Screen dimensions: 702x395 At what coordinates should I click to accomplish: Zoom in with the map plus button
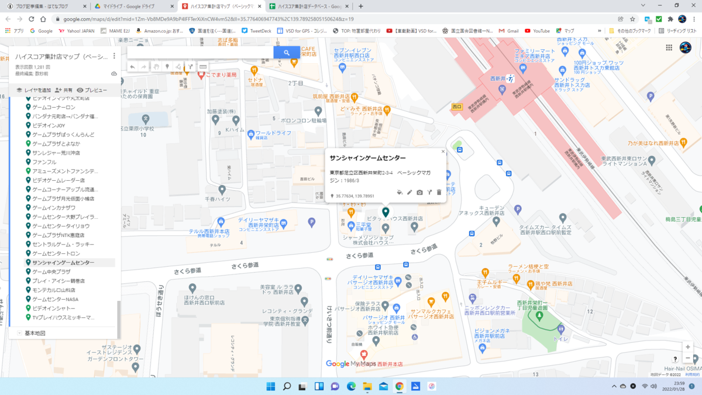(687, 346)
